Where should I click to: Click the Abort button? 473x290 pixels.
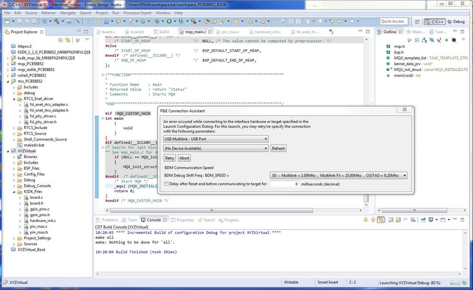(x=184, y=158)
